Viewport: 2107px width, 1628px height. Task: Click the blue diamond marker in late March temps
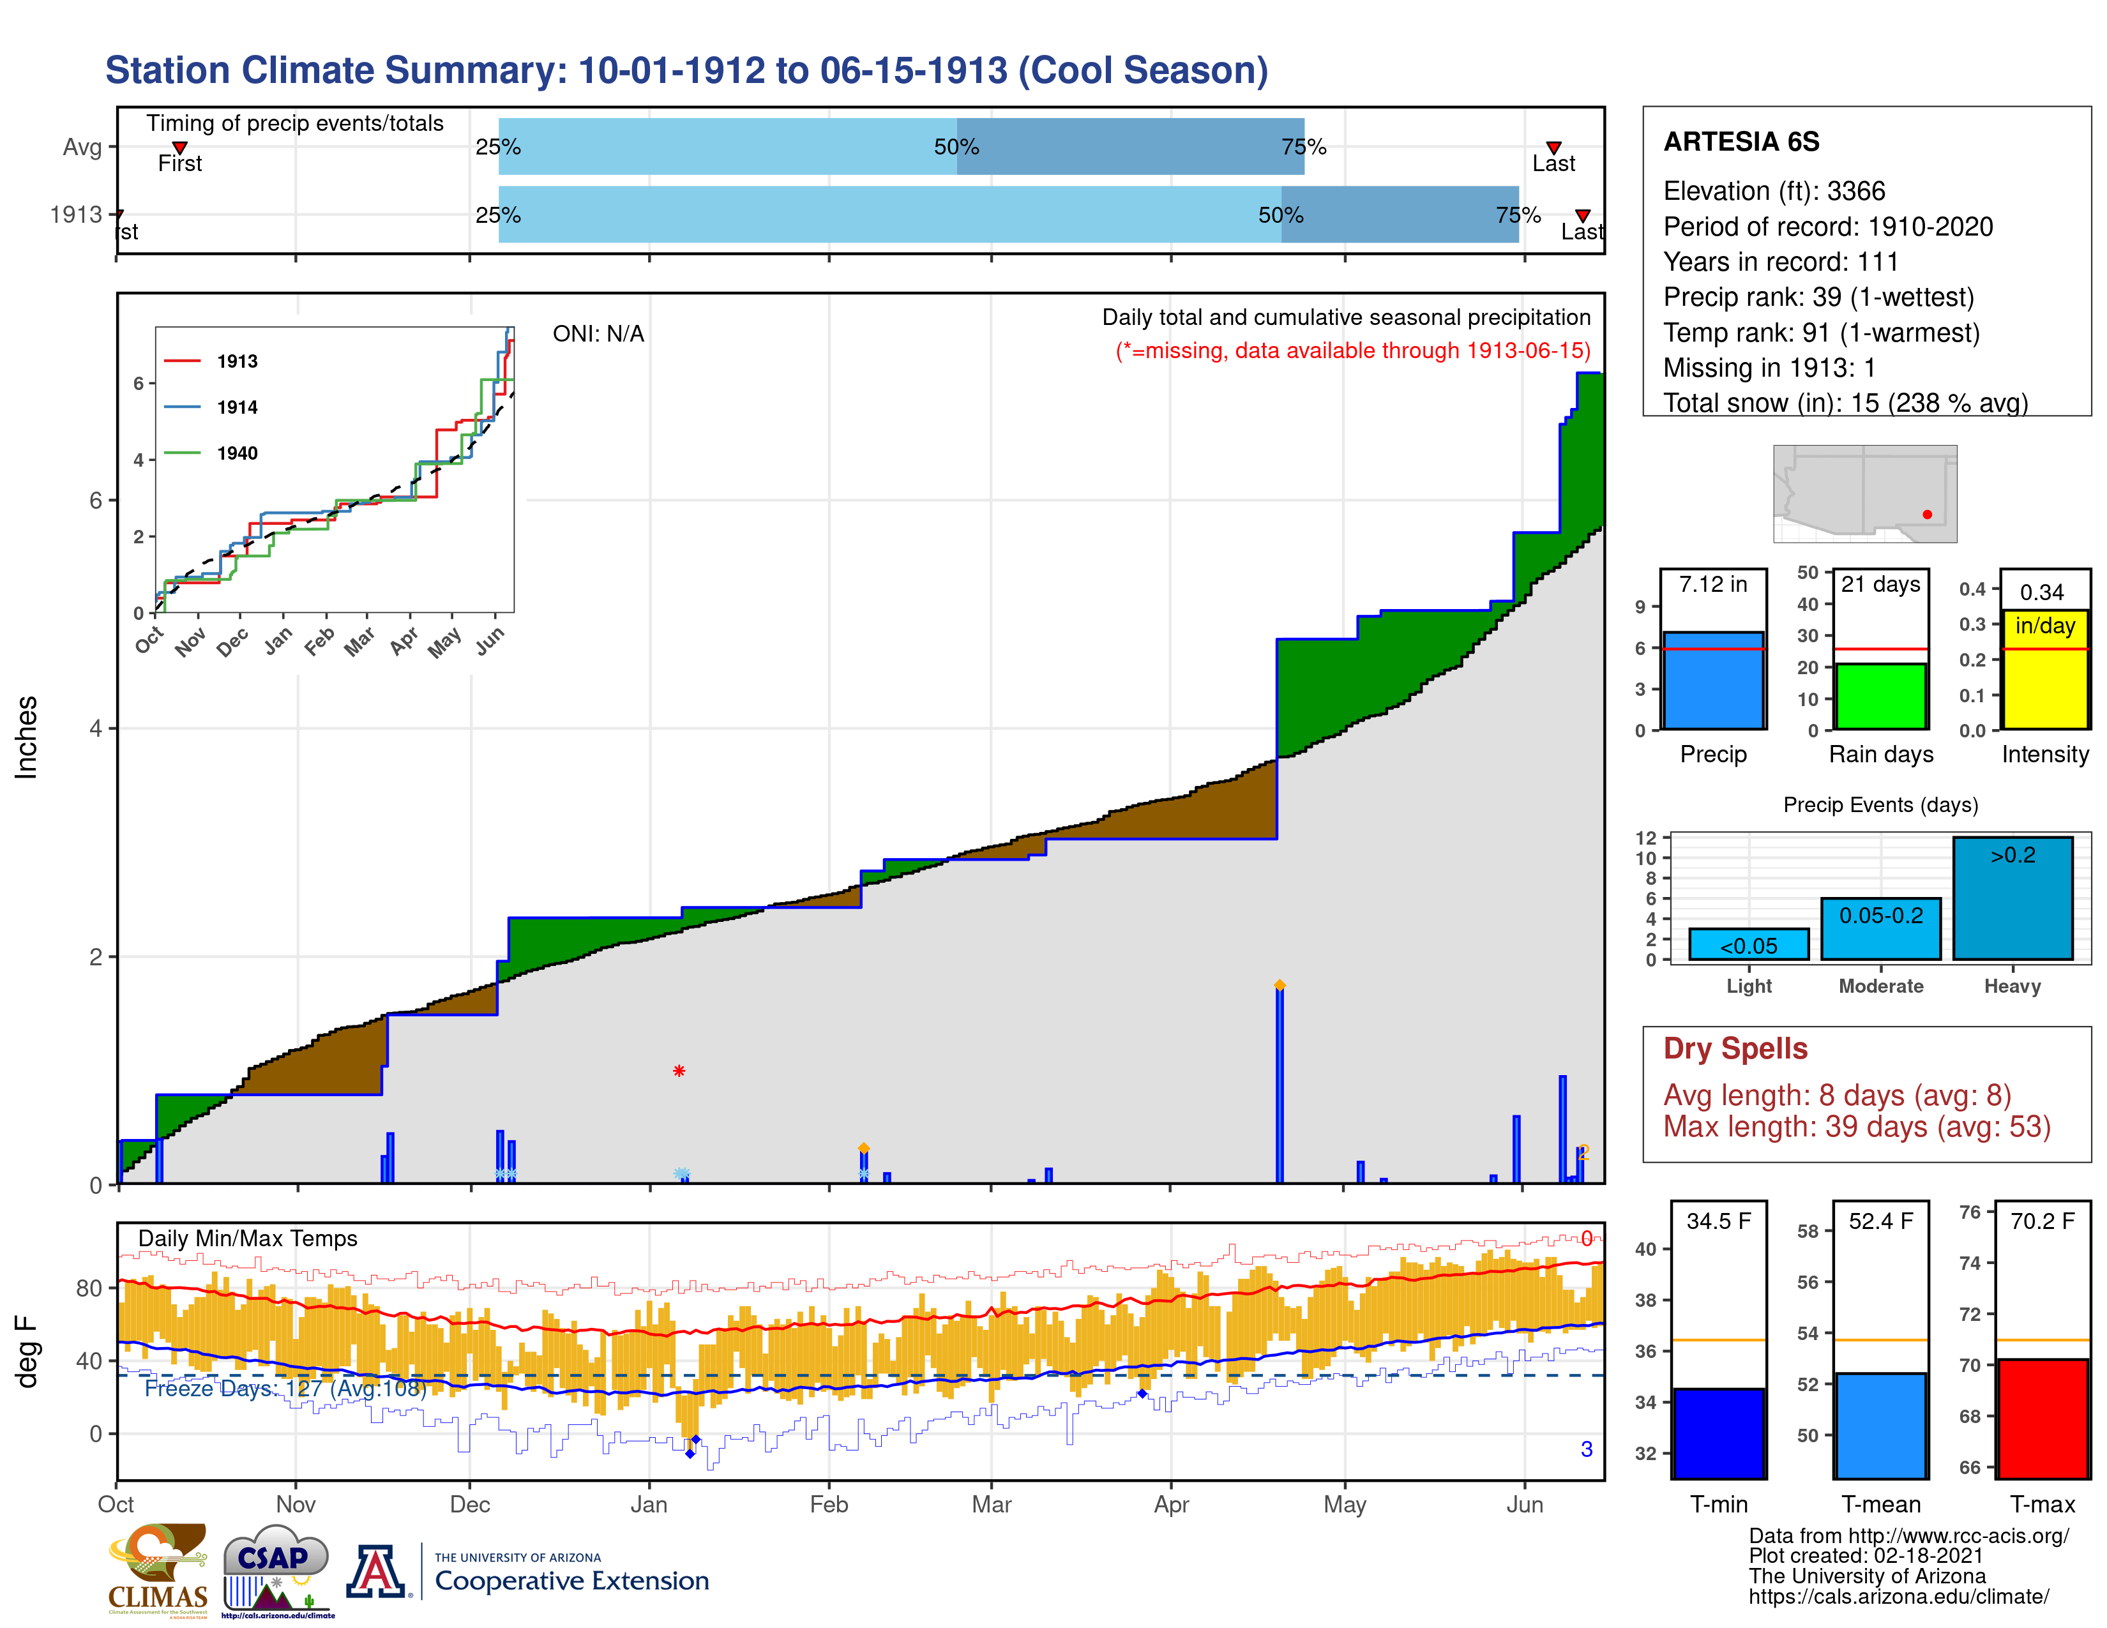coord(1142,1392)
